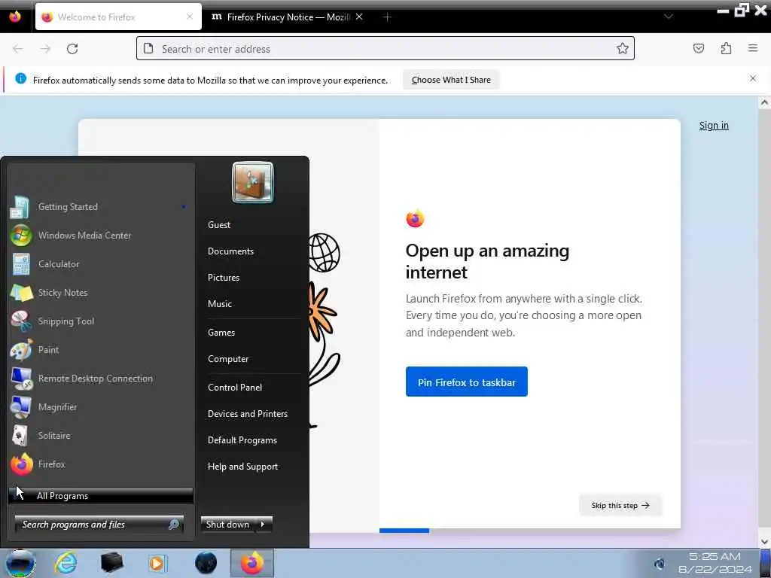This screenshot has height=578, width=771.
Task: Launch Snipping Tool from Start menu
Action: [101, 321]
